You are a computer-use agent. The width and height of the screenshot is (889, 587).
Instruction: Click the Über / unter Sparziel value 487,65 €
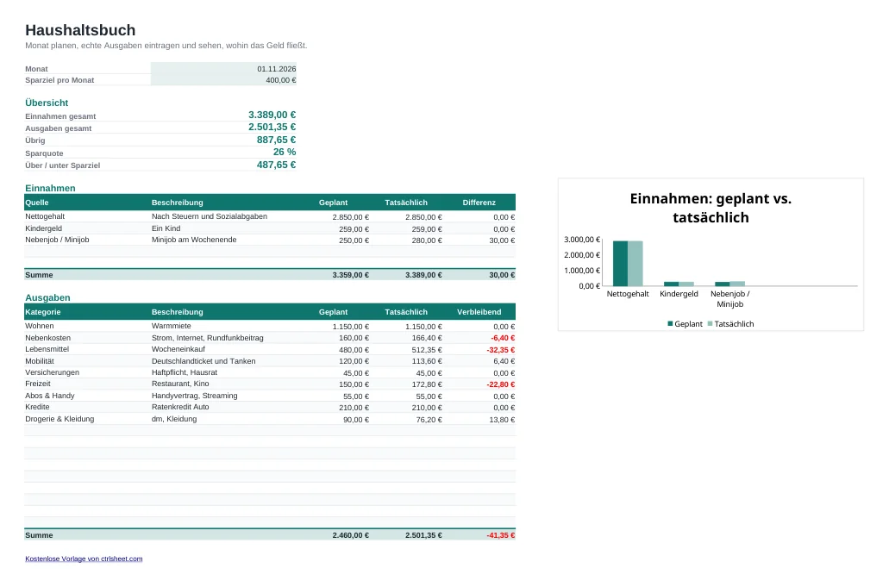pos(276,165)
